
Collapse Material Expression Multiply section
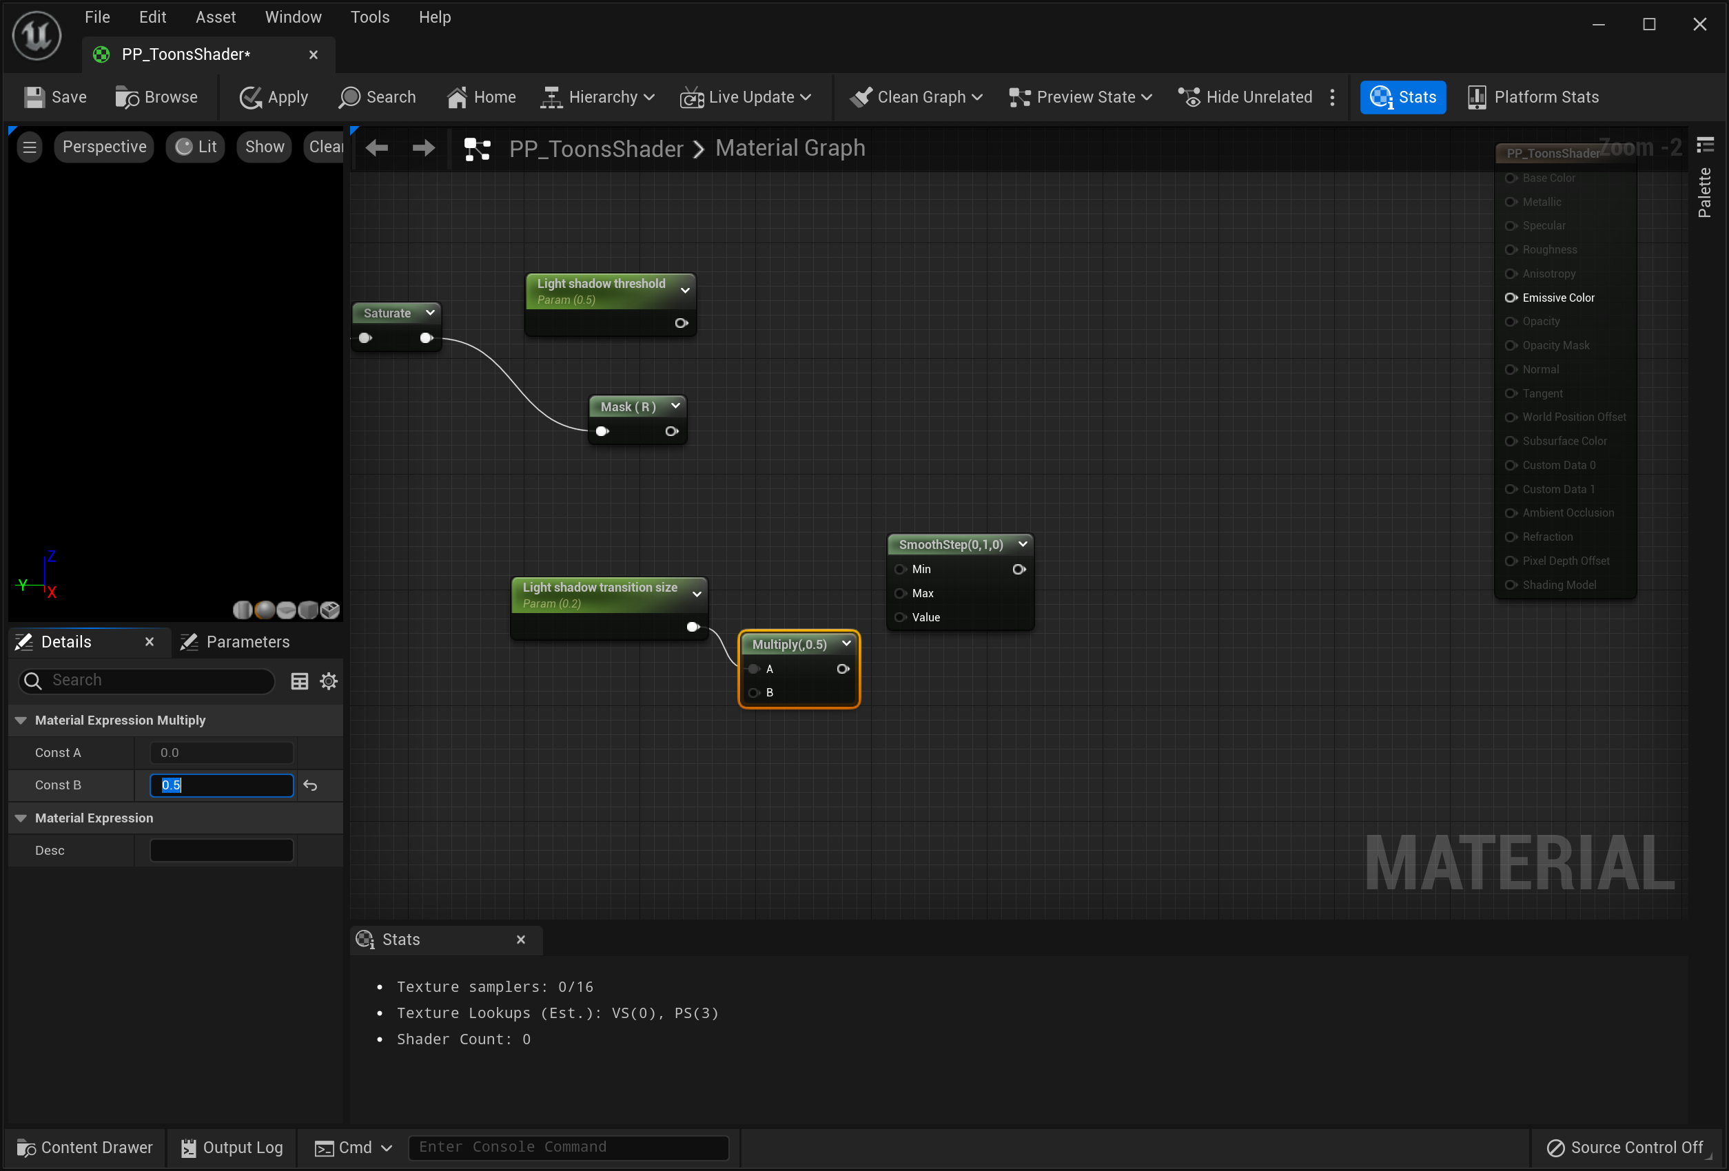point(21,721)
